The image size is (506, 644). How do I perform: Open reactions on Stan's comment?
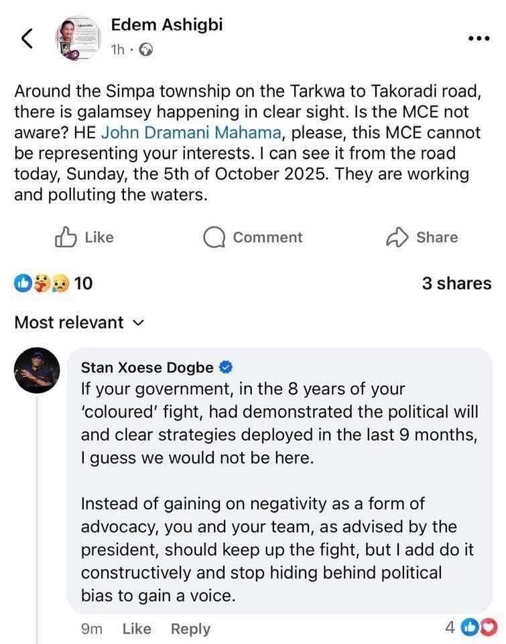[480, 628]
